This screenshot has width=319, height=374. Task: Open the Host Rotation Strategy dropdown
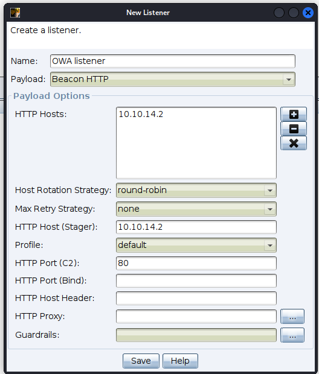click(x=196, y=191)
